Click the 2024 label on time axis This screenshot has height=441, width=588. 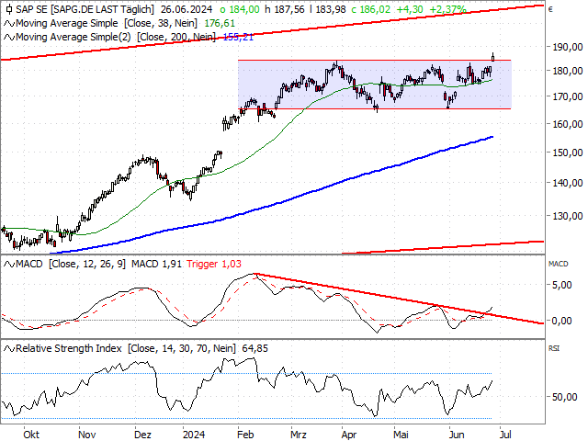click(194, 435)
